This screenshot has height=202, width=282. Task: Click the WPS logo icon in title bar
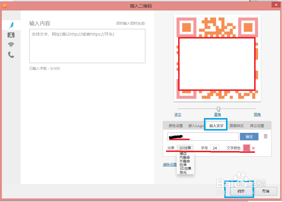coord(5,6)
